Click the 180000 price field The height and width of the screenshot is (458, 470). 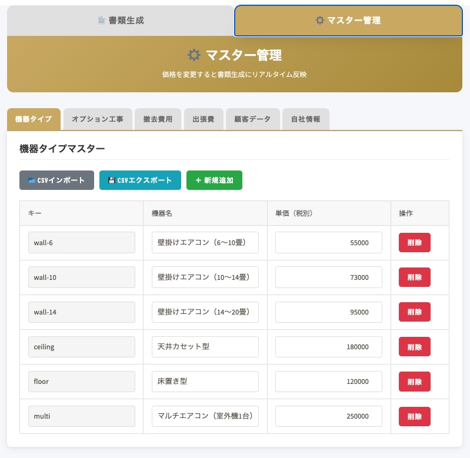tap(329, 347)
